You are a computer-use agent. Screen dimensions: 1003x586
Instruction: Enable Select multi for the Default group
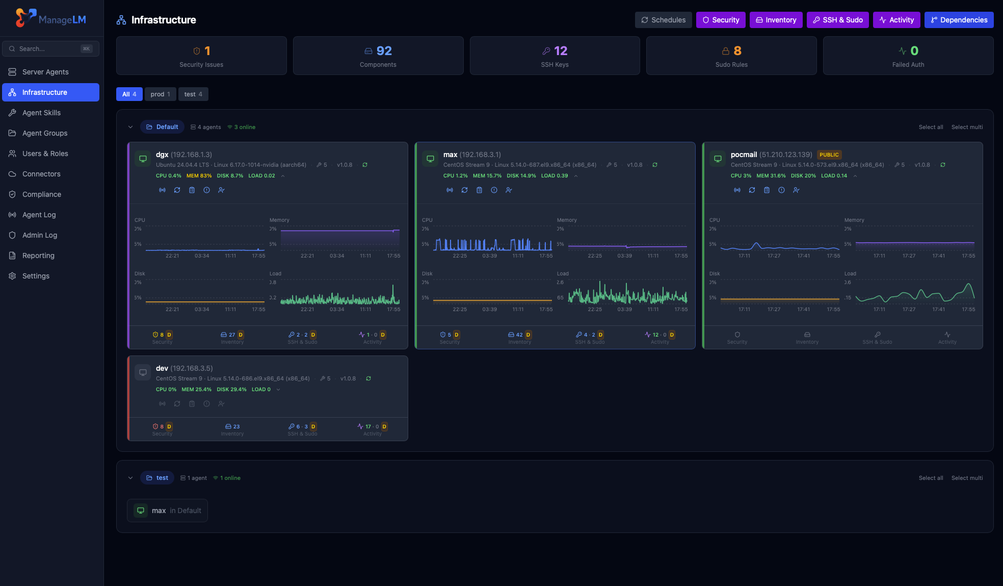(967, 126)
